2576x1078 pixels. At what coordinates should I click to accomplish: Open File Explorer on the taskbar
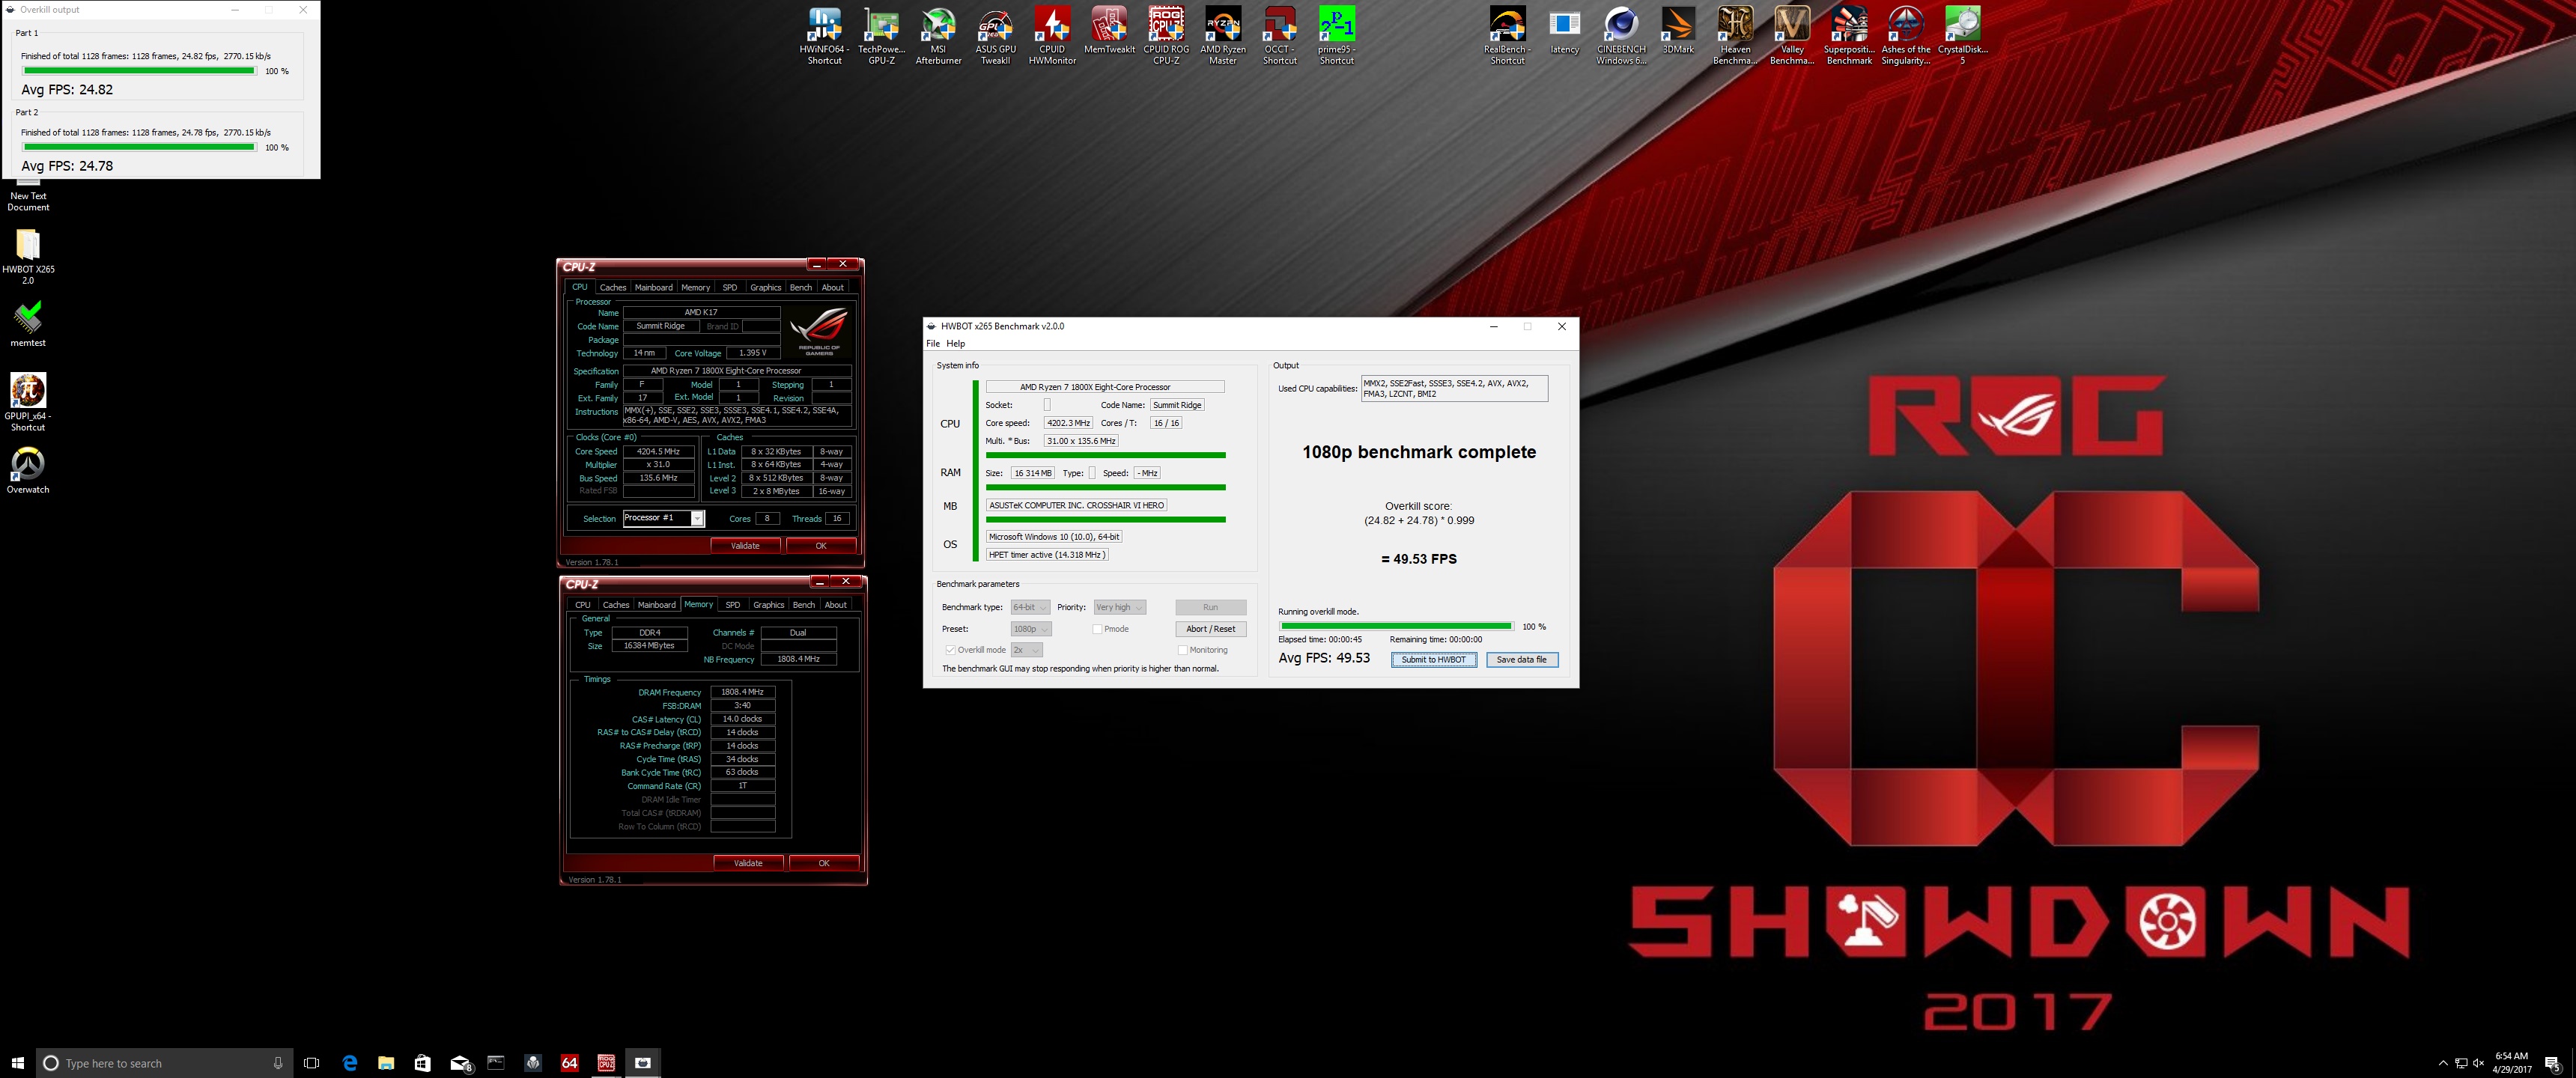click(386, 1063)
